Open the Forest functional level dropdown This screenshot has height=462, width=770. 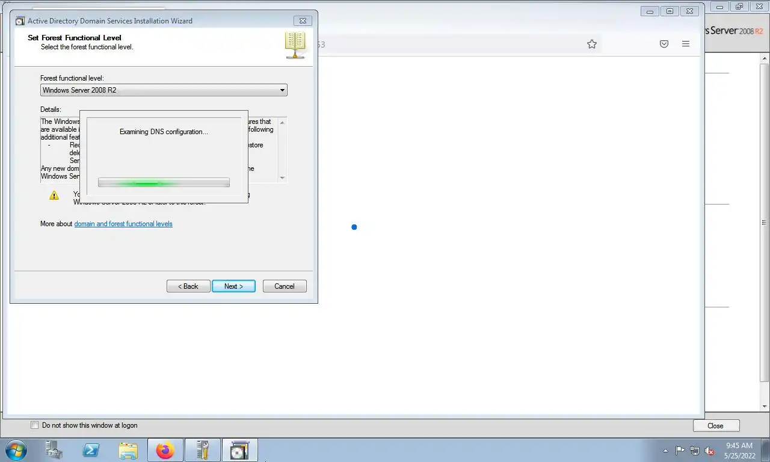pos(164,90)
